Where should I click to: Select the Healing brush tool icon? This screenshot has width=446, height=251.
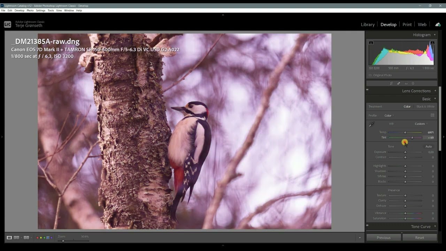399,83
